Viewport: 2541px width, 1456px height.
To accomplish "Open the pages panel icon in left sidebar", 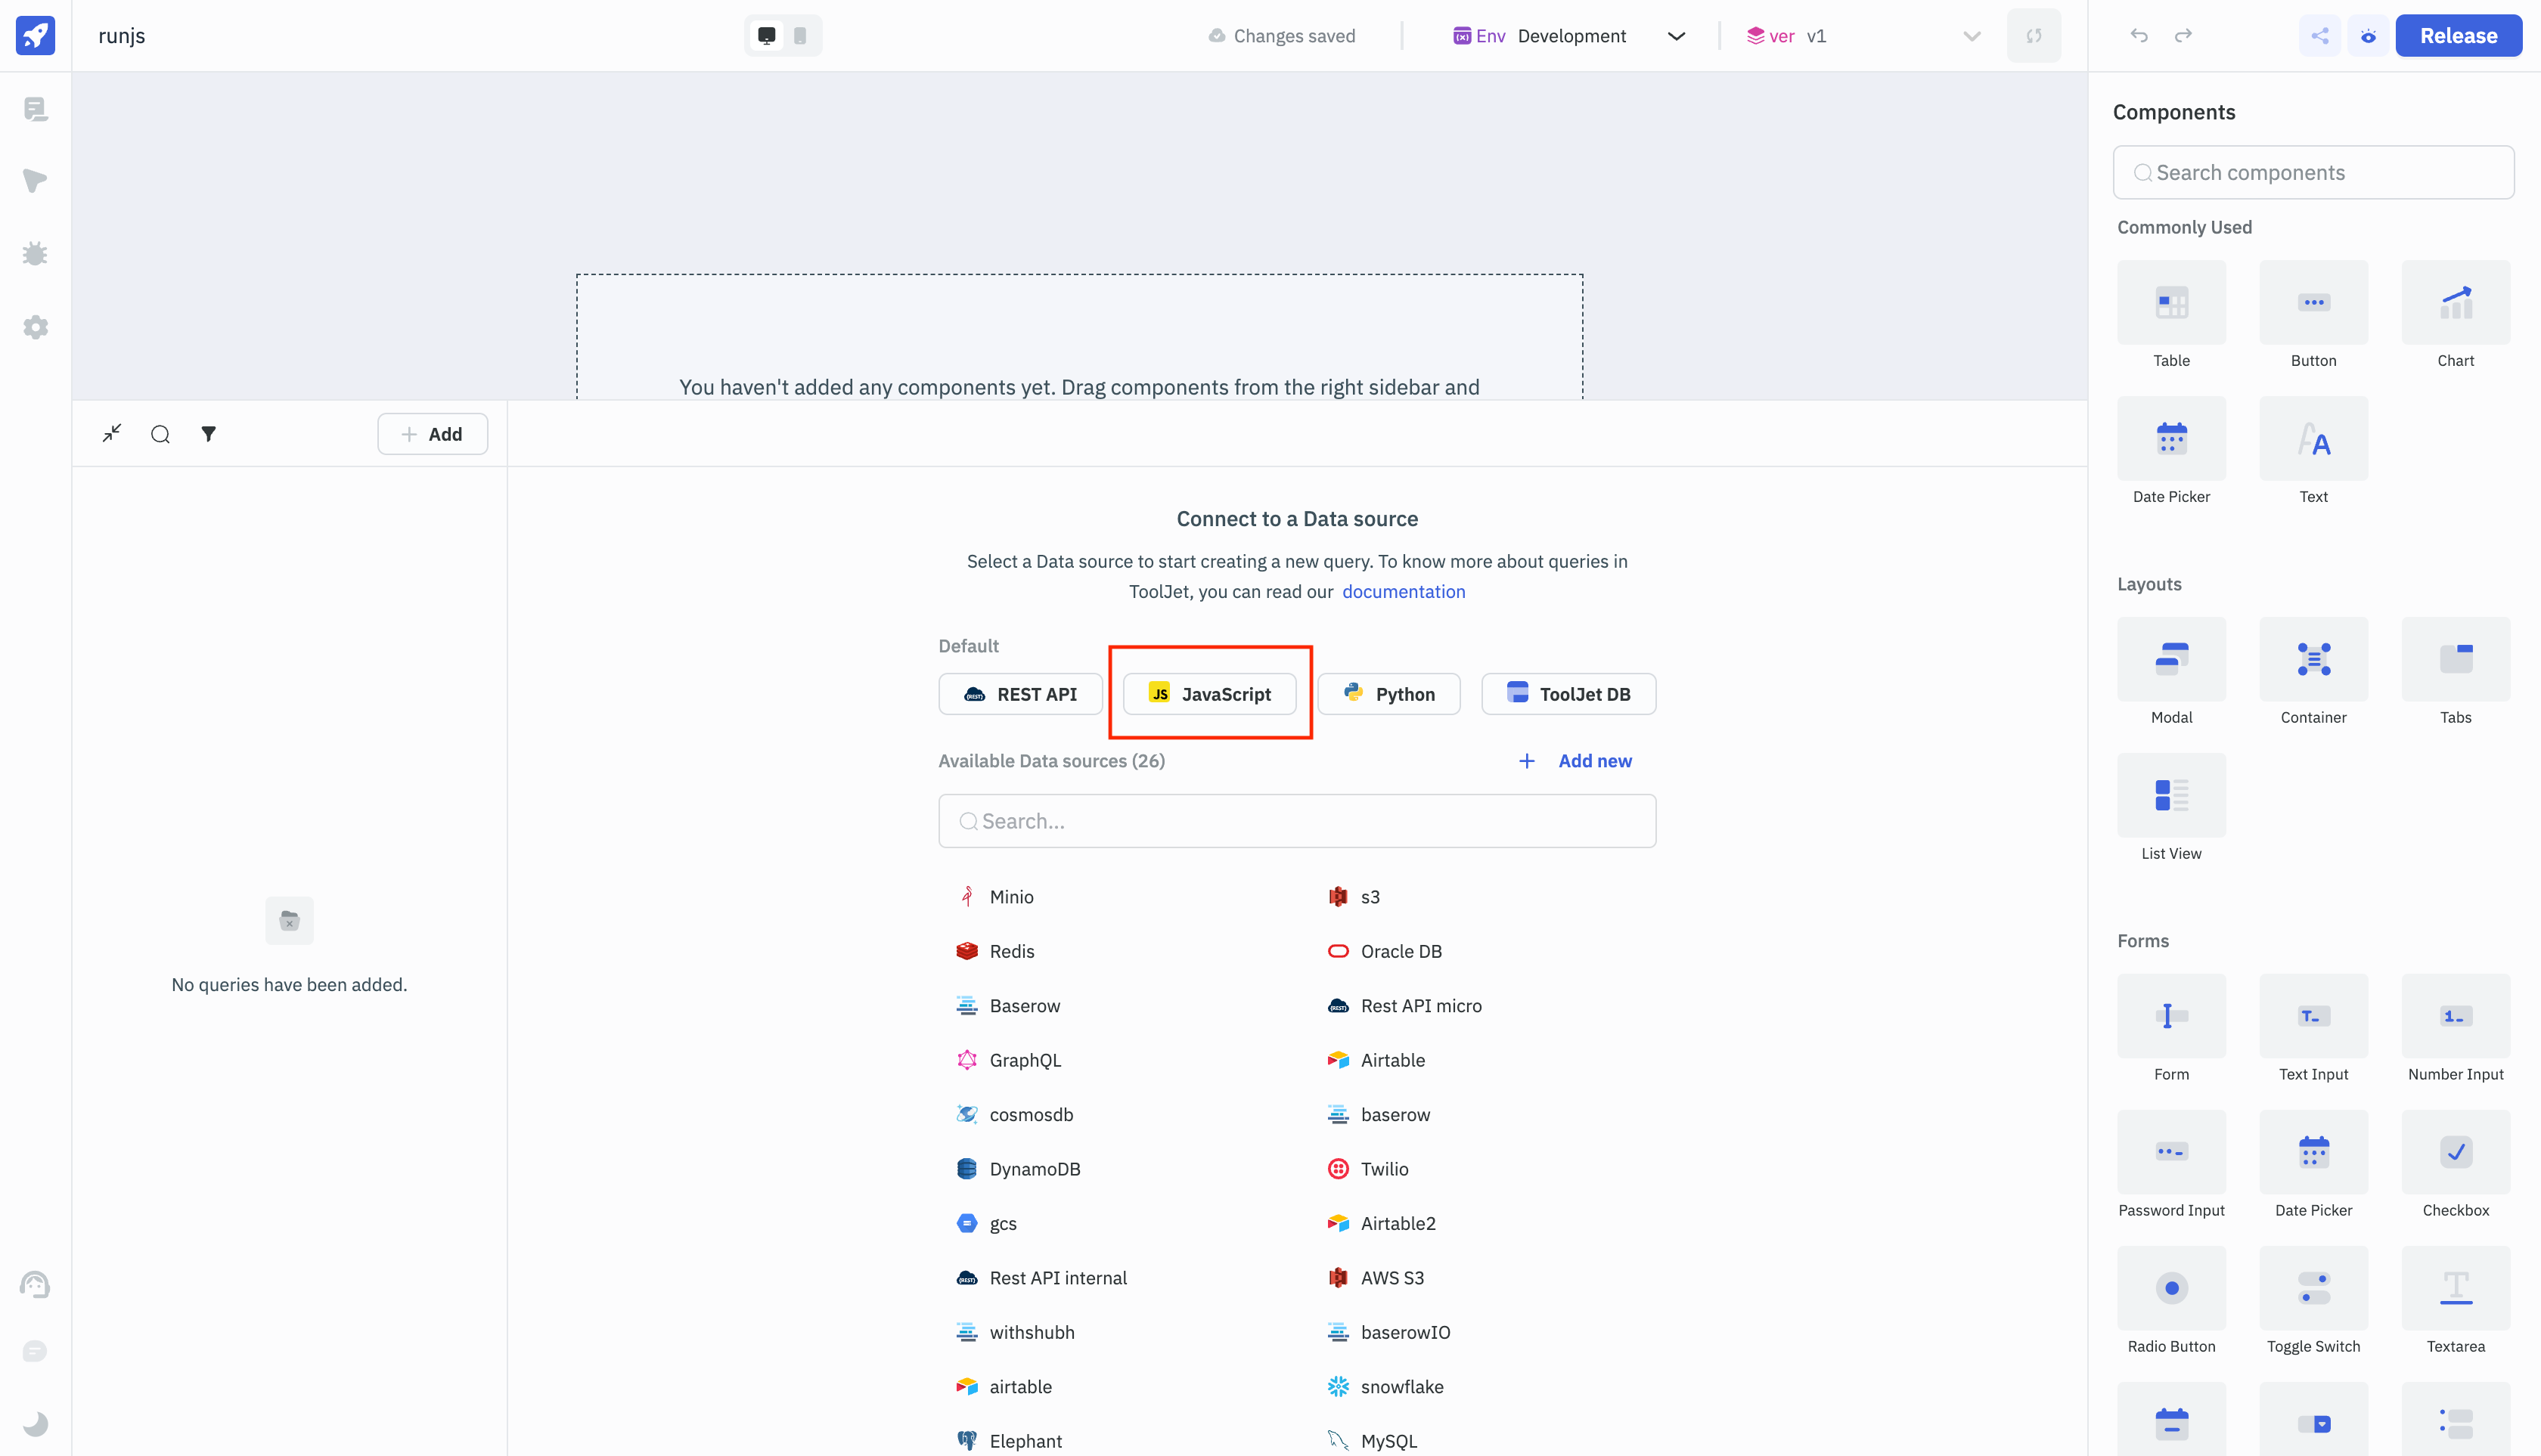I will coord(35,109).
